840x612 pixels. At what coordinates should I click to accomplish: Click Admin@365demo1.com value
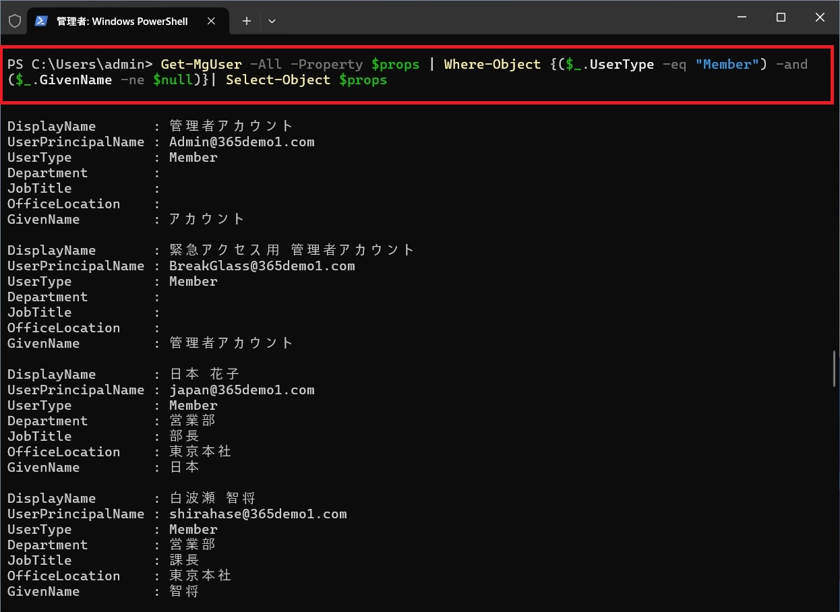point(242,142)
